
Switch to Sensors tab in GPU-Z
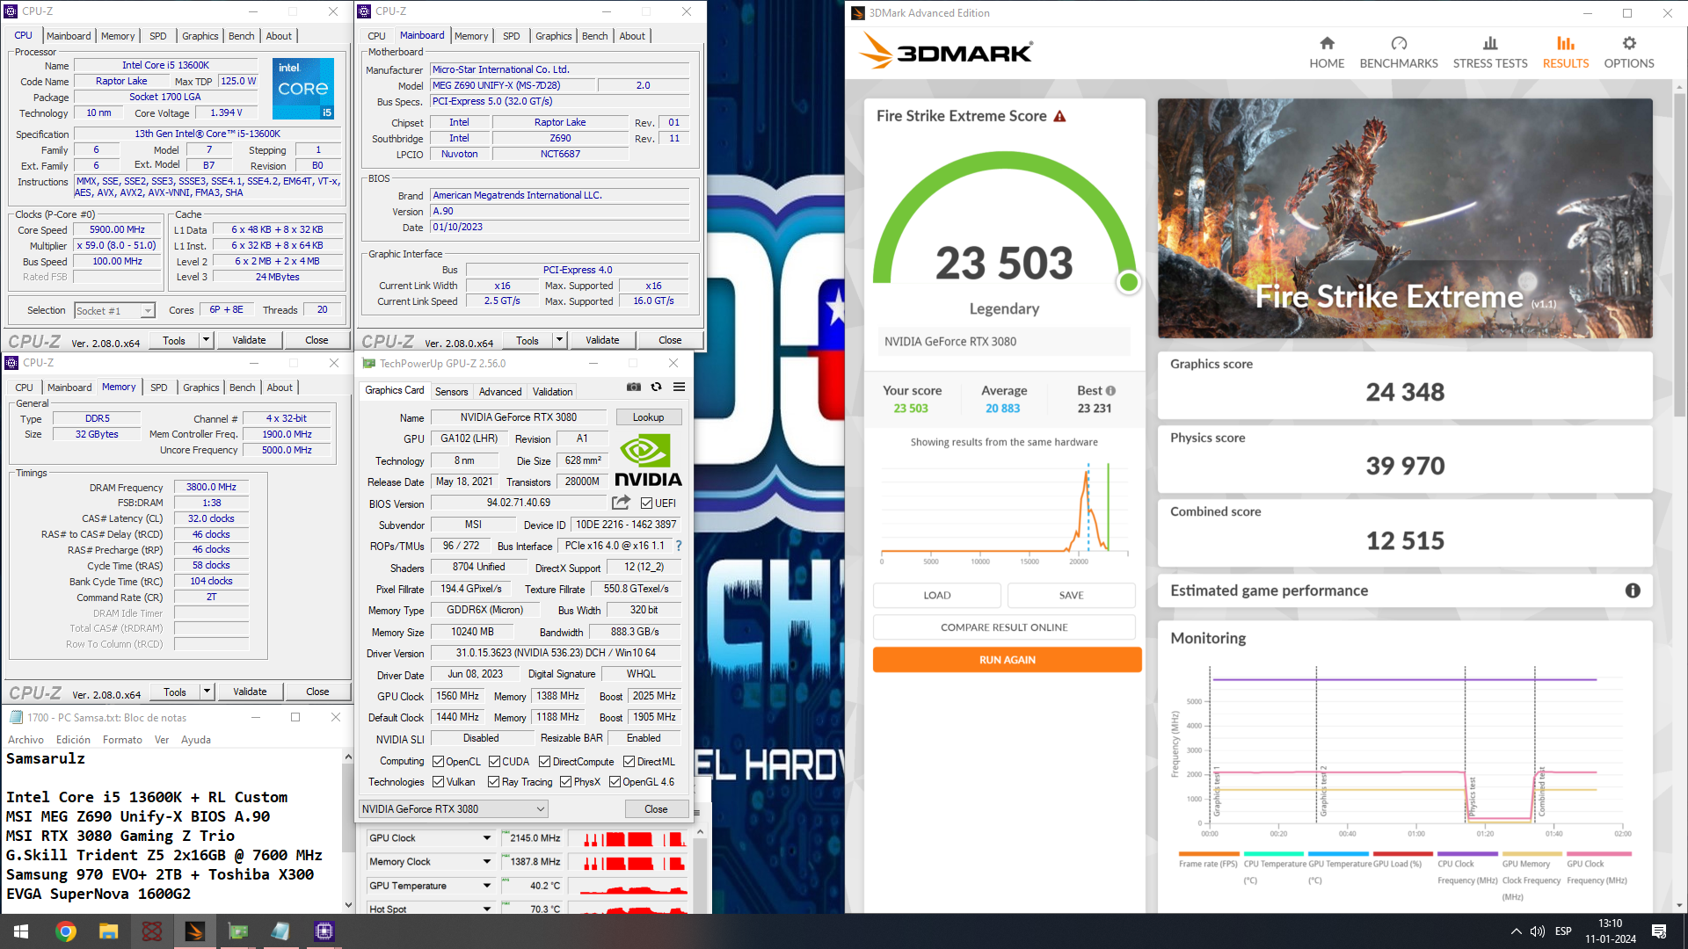tap(451, 392)
